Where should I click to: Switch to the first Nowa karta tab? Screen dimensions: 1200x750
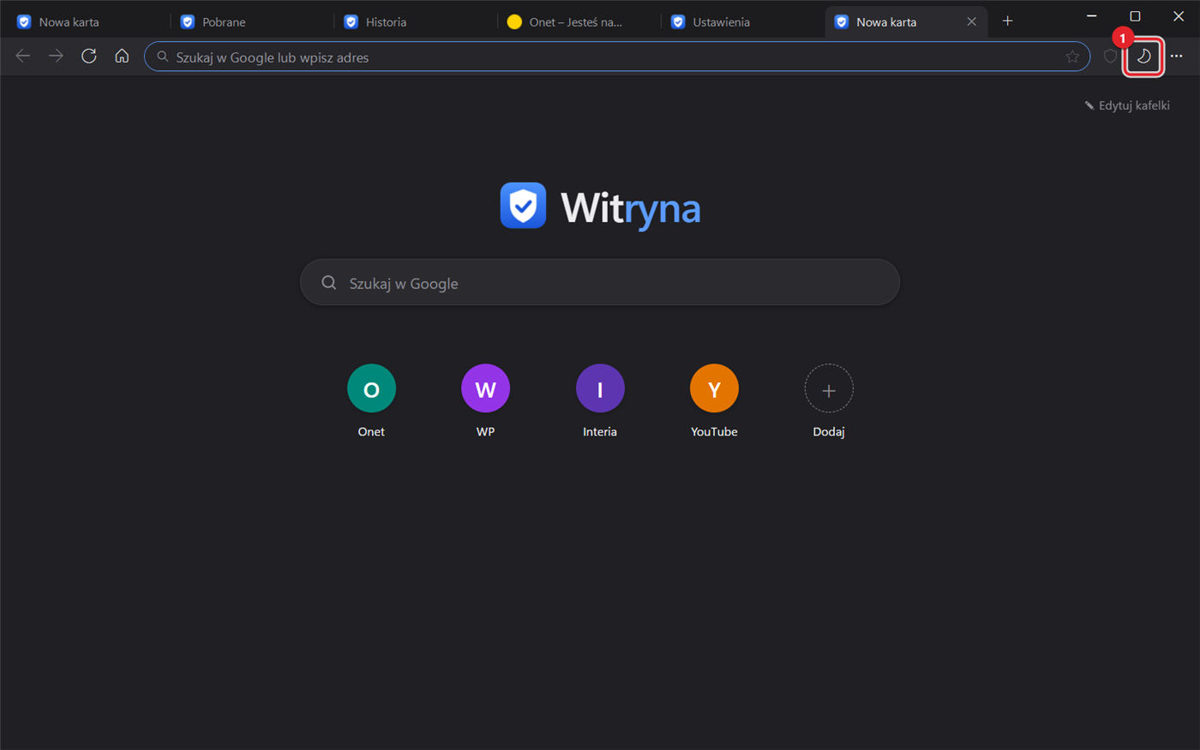tap(87, 21)
